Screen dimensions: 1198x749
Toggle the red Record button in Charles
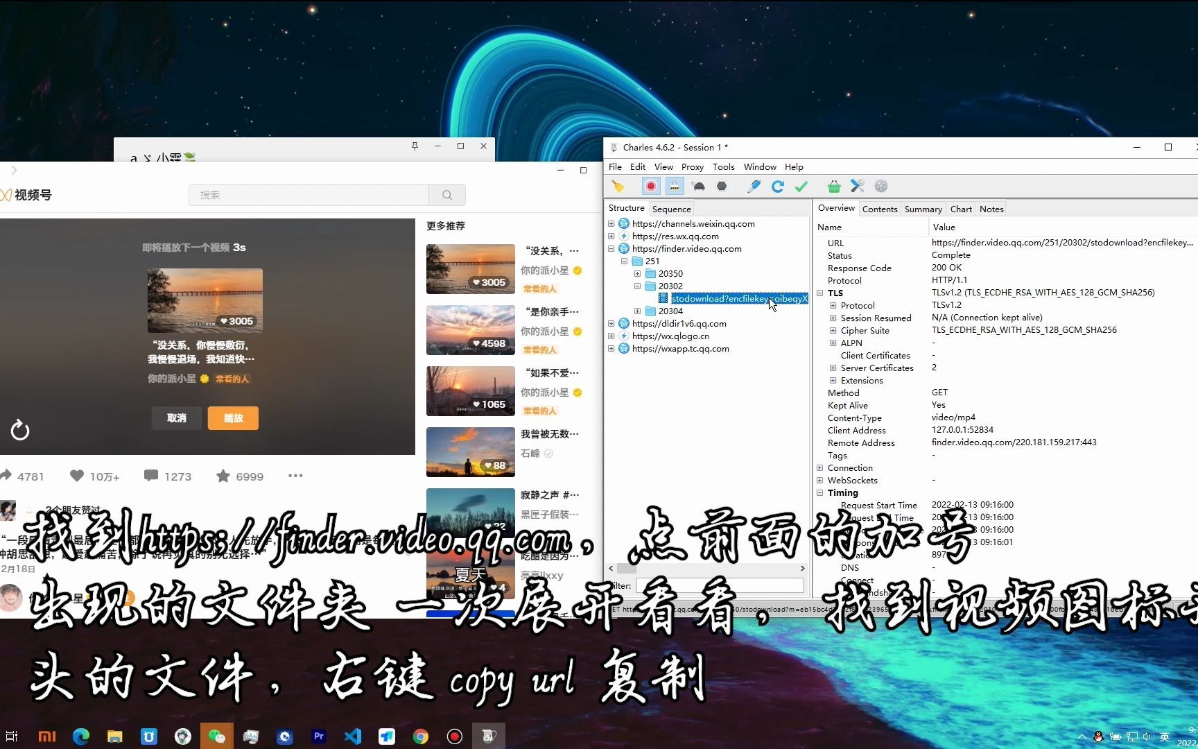650,186
